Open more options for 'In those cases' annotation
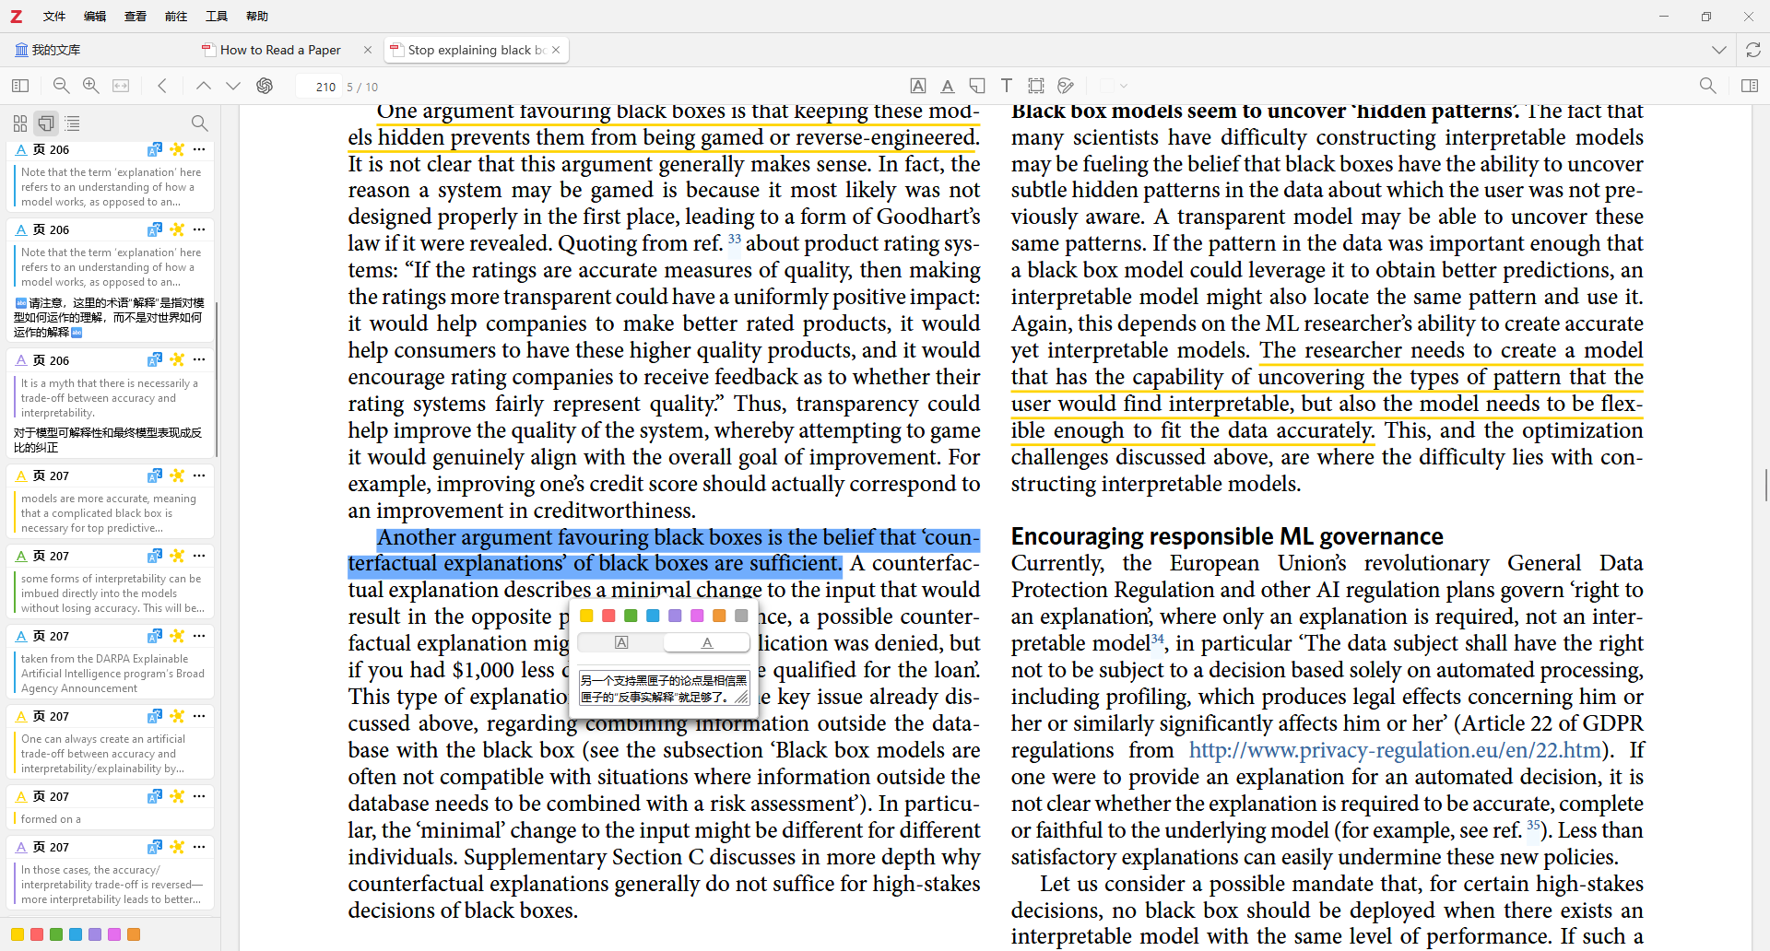Screen dimensions: 1770x951 [x=199, y=846]
